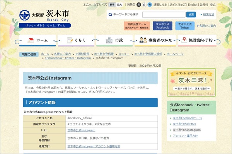Screen dimensions: 232x154
Task: Click まち魅力発信課 in the breadcrumb
Action: pyautogui.click(x=104, y=54)
